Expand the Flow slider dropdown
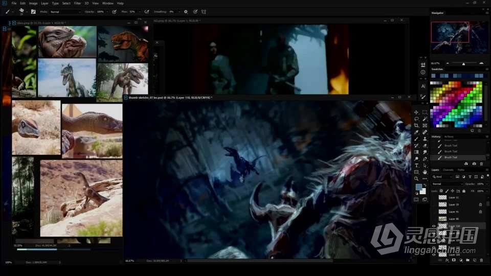491x276 pixels. [139, 12]
